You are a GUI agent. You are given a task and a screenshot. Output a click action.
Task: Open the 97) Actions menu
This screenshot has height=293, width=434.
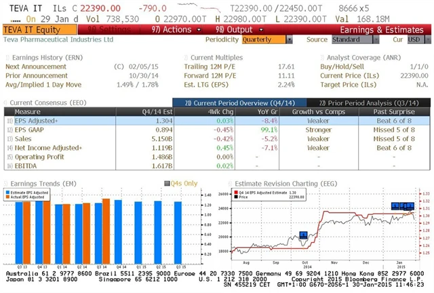tap(171, 30)
